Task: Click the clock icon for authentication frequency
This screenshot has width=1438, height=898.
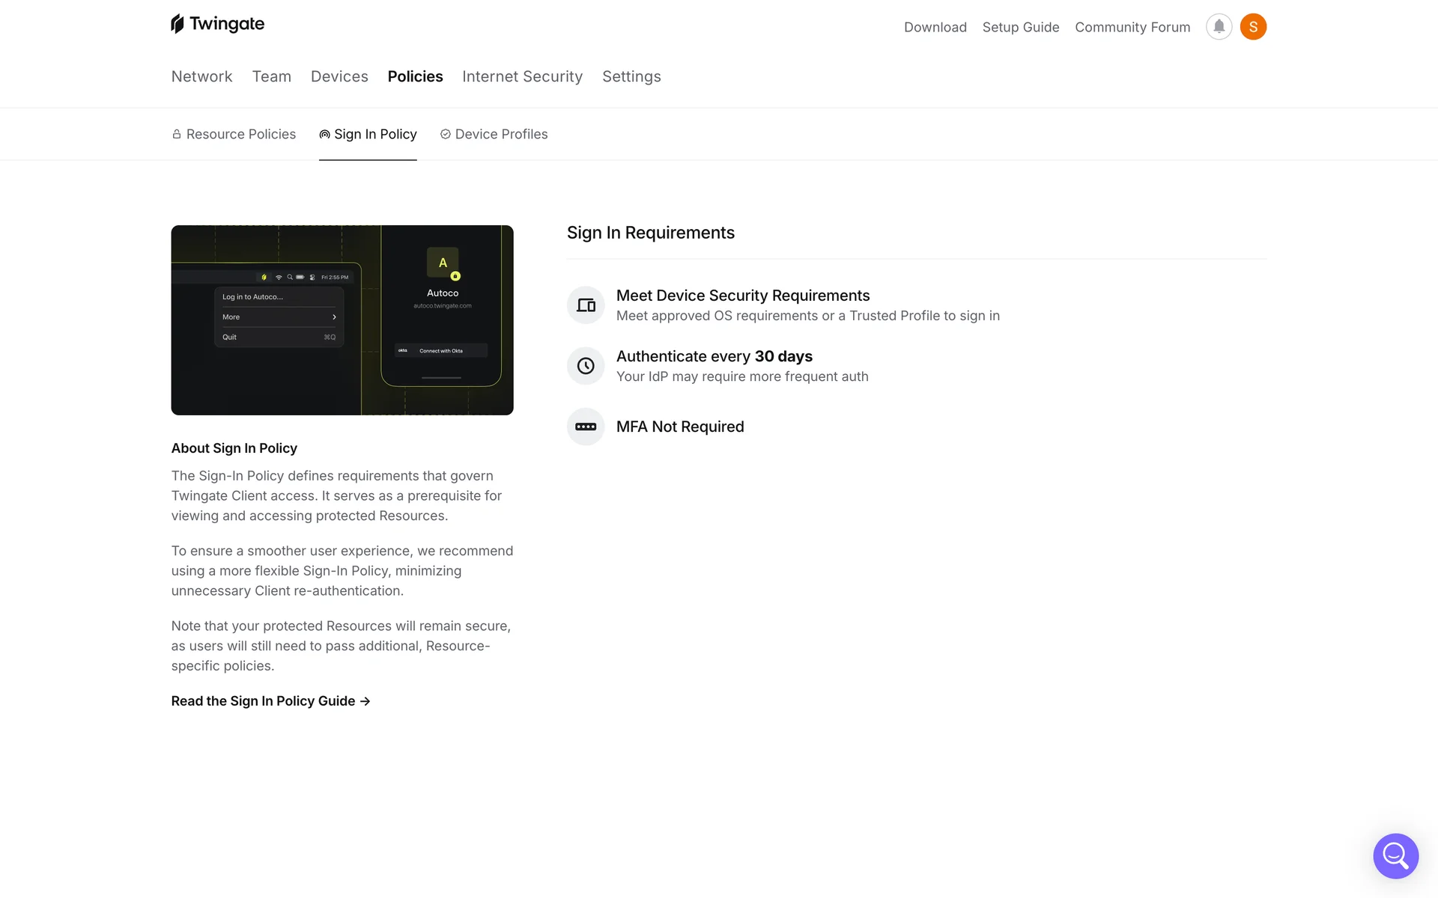Action: click(586, 366)
